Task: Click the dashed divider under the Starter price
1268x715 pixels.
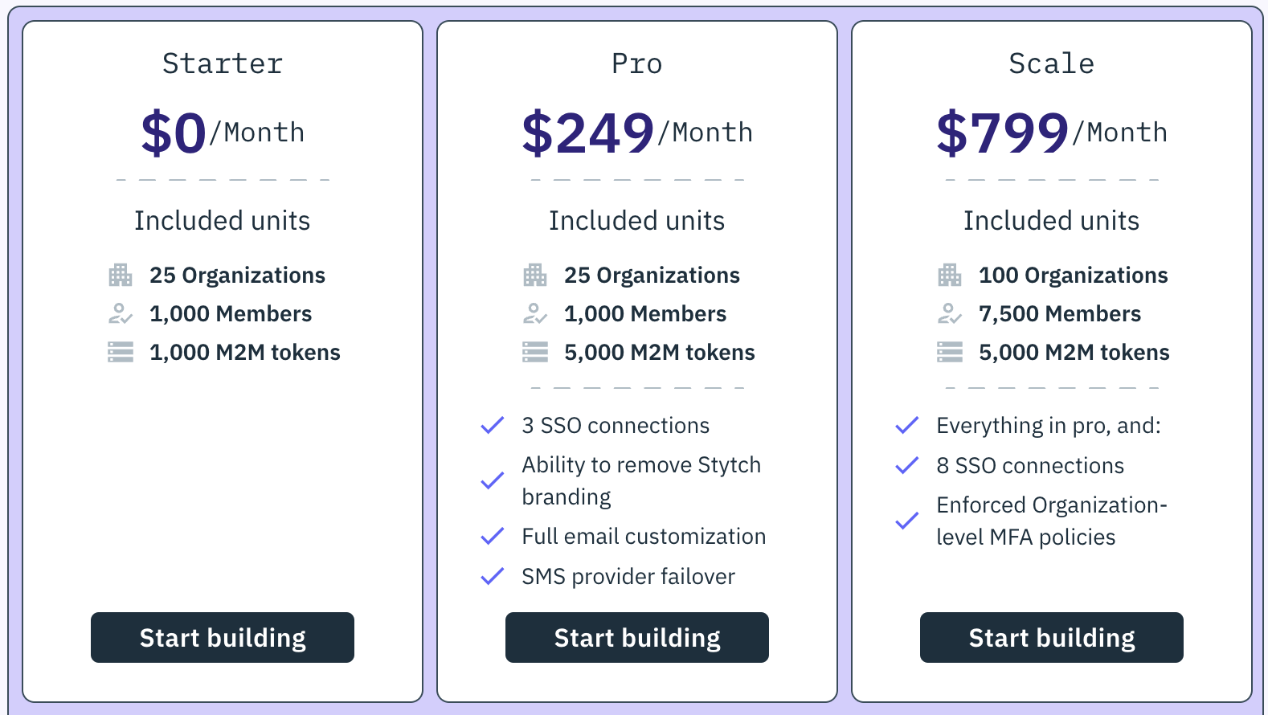Action: pos(223,178)
